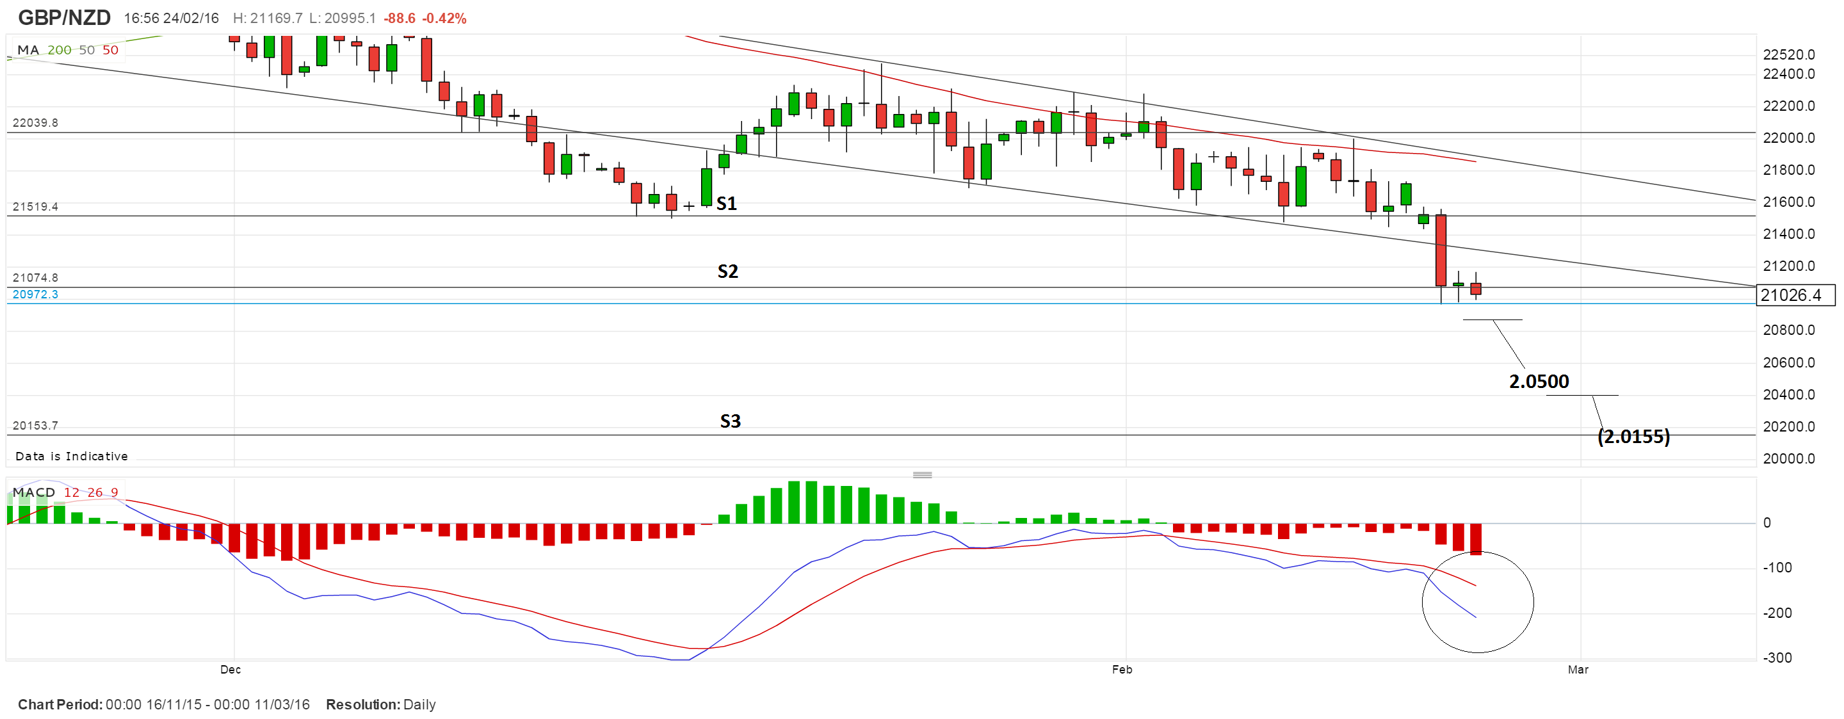Select the green MA 200 period value

pyautogui.click(x=60, y=50)
